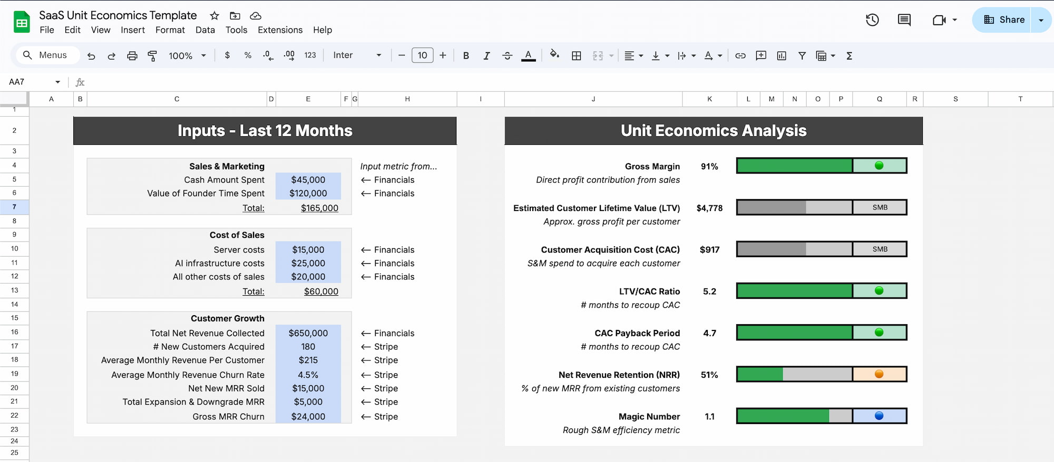Click the Redo arrow icon

[x=111, y=56]
